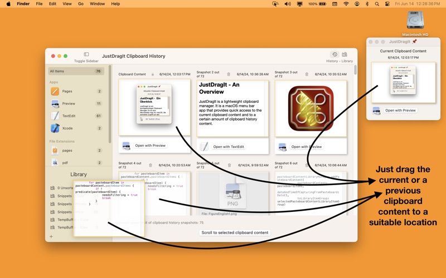
Task: Click Open with TextEdit under Snapshot 2
Action: tap(229, 147)
